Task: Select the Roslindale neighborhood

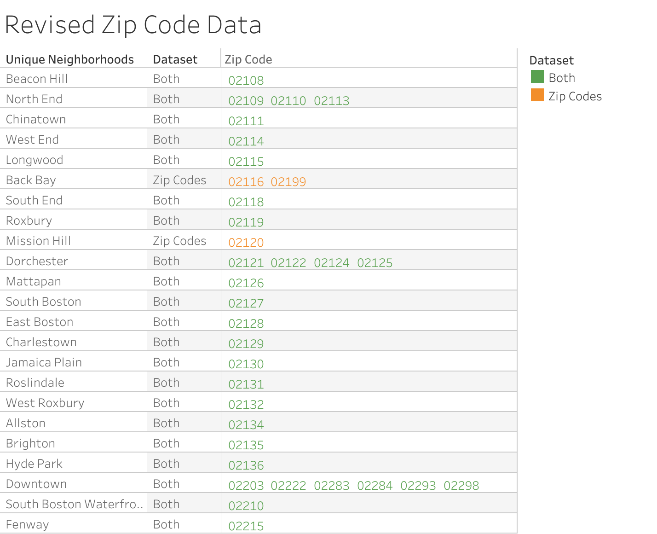Action: (x=35, y=383)
